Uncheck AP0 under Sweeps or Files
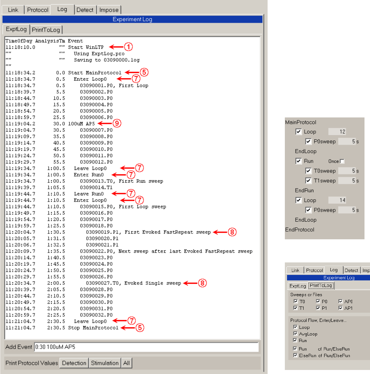 [341, 301]
